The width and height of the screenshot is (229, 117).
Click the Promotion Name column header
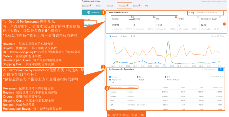coord(116,88)
